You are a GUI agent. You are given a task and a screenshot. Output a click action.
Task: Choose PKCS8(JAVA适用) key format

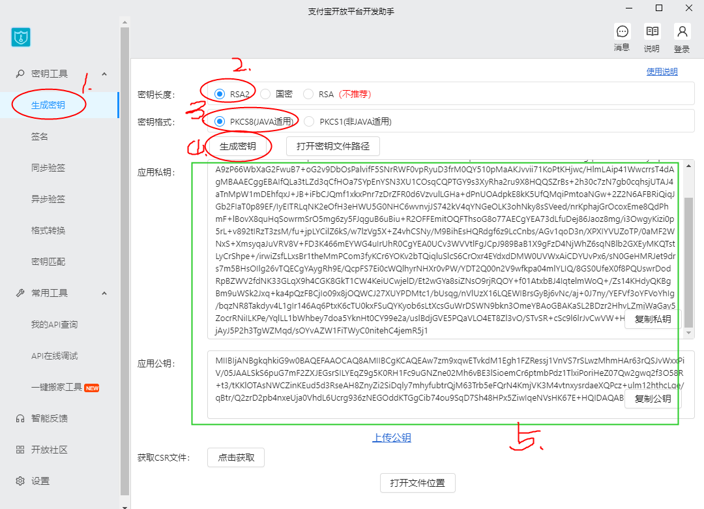220,121
